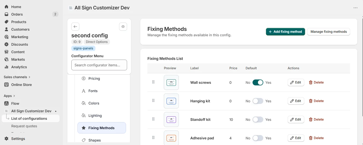Screen dimensions: 363x145
Task: Grab the Hanging kit drag handle
Action: (x=153, y=101)
